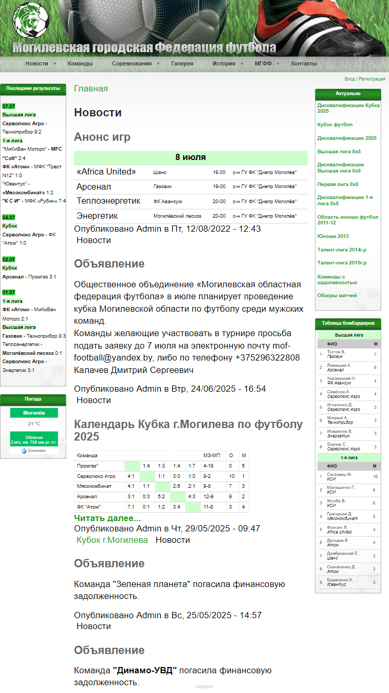Image resolution: width=389 pixels, height=693 pixels.
Task: Click the Могилёв weather city button
Action: point(34,413)
